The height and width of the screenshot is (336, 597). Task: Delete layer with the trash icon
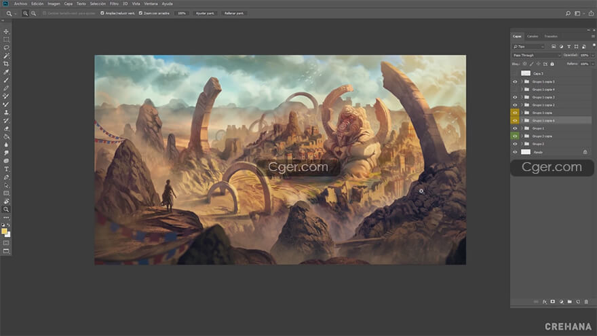(x=586, y=301)
